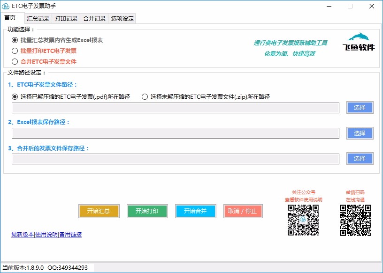Open the 合并记录 tab

click(94, 19)
